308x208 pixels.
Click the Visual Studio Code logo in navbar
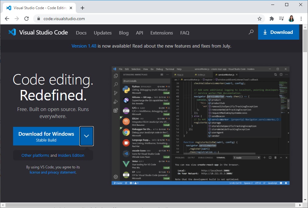[x=38, y=32]
